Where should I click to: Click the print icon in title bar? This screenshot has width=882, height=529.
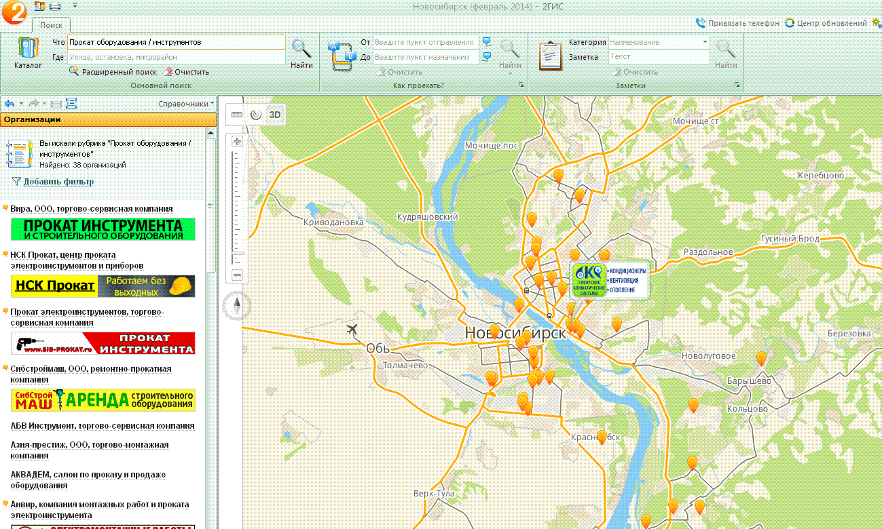(x=55, y=6)
